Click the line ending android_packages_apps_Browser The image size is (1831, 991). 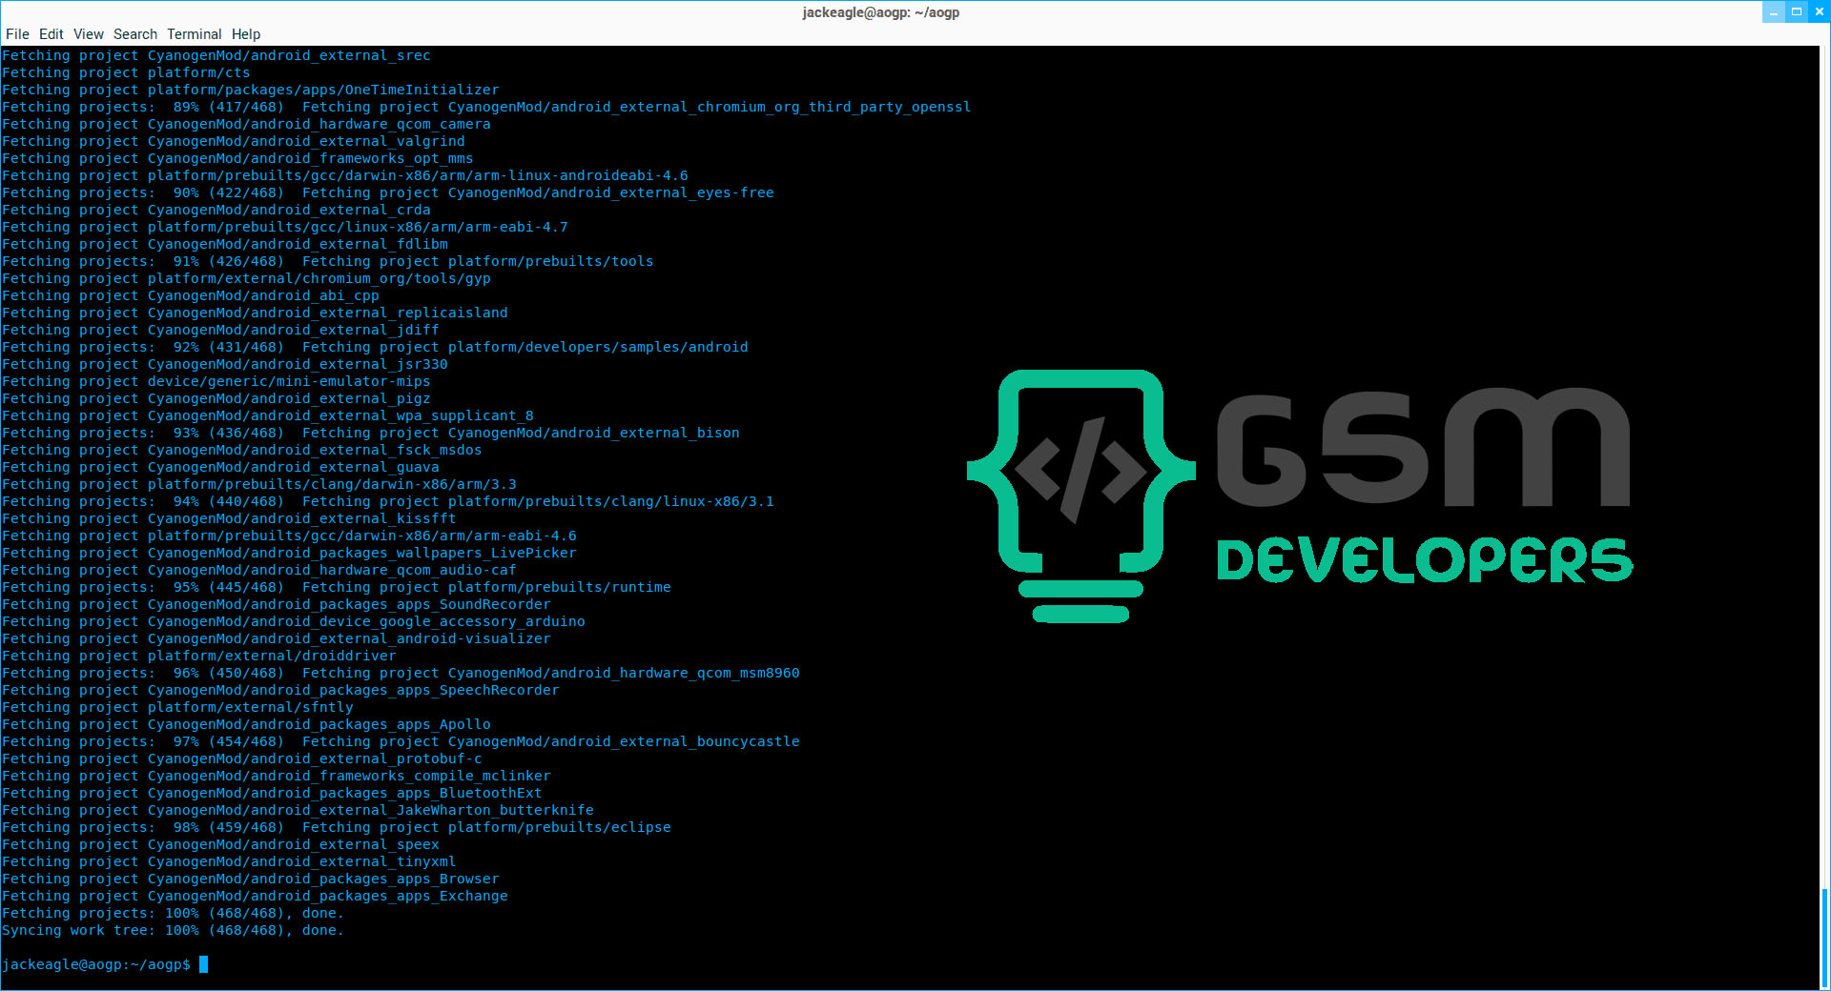[x=251, y=879]
